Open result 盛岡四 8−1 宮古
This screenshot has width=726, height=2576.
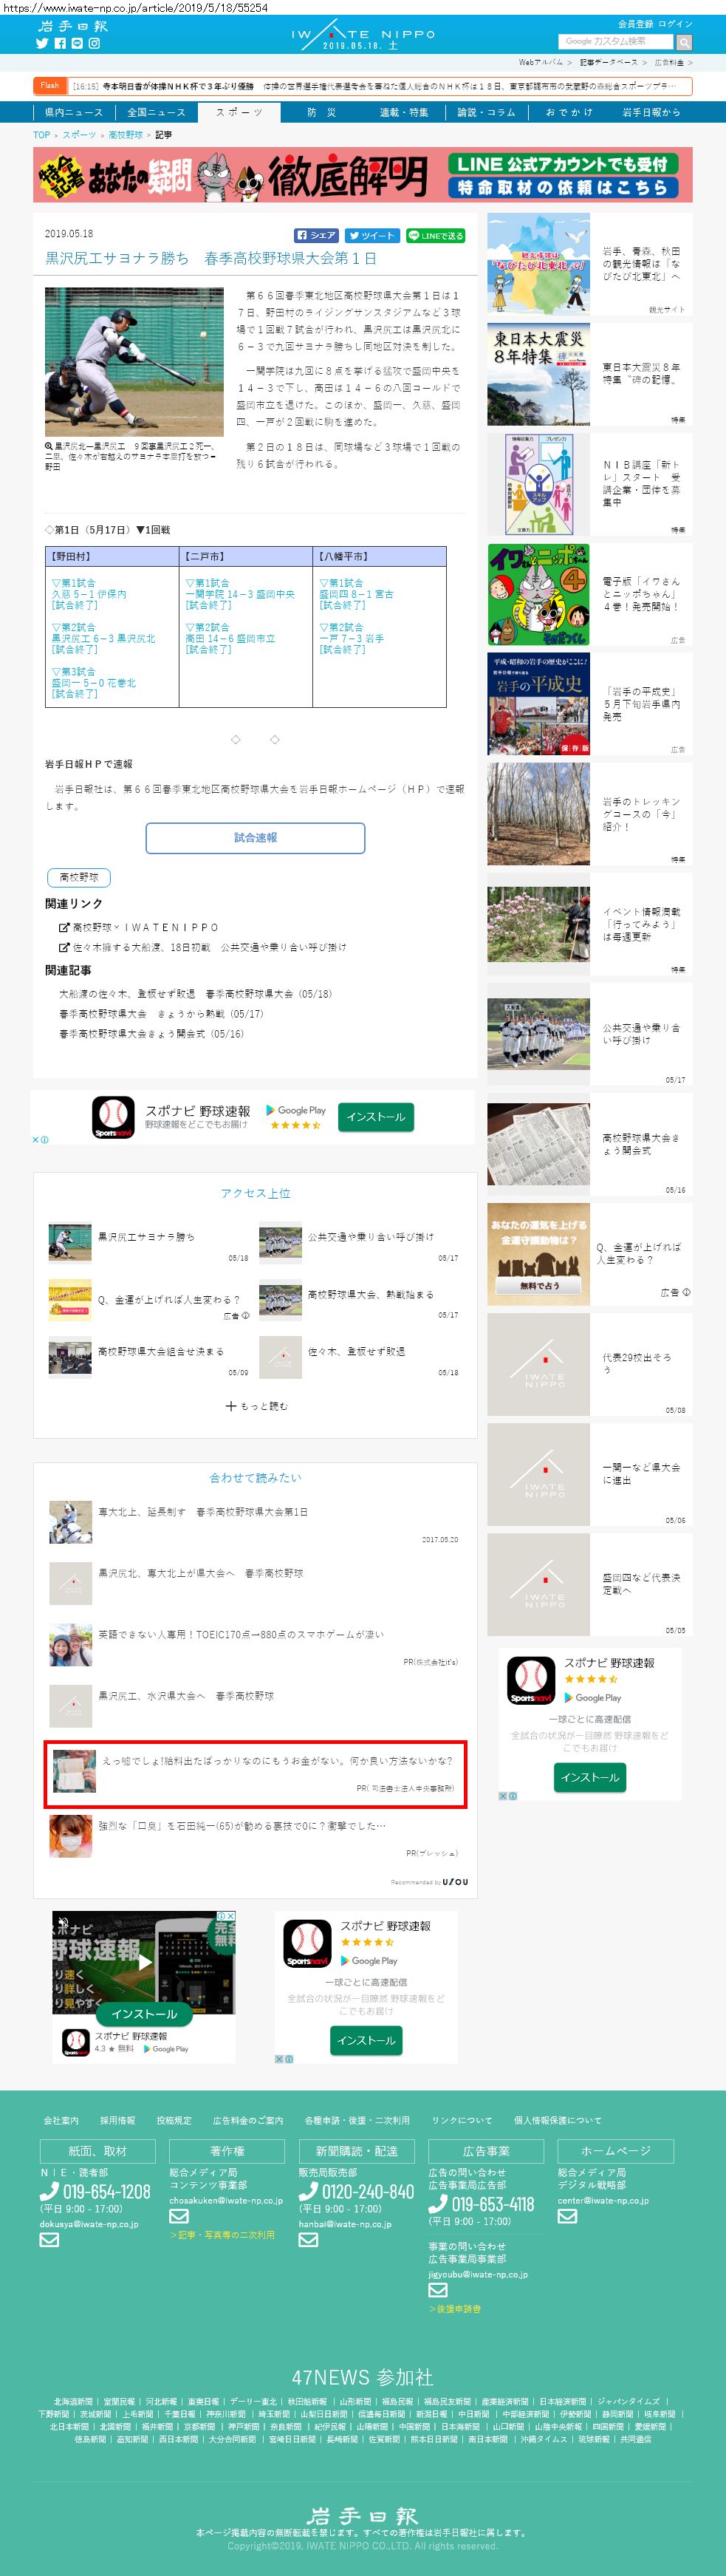[356, 594]
